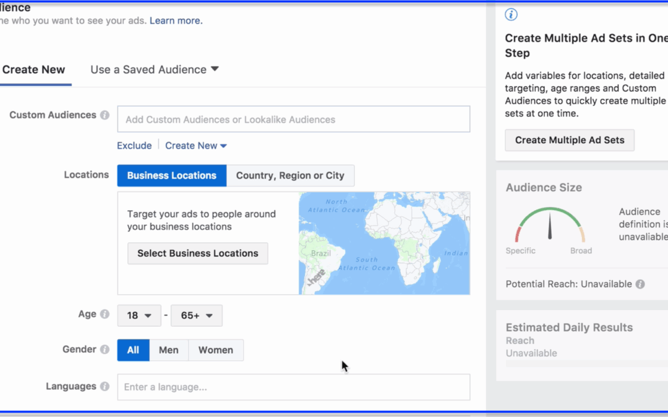Switch to Business Locations targeting
Screen dimensions: 668x417
tap(172, 175)
